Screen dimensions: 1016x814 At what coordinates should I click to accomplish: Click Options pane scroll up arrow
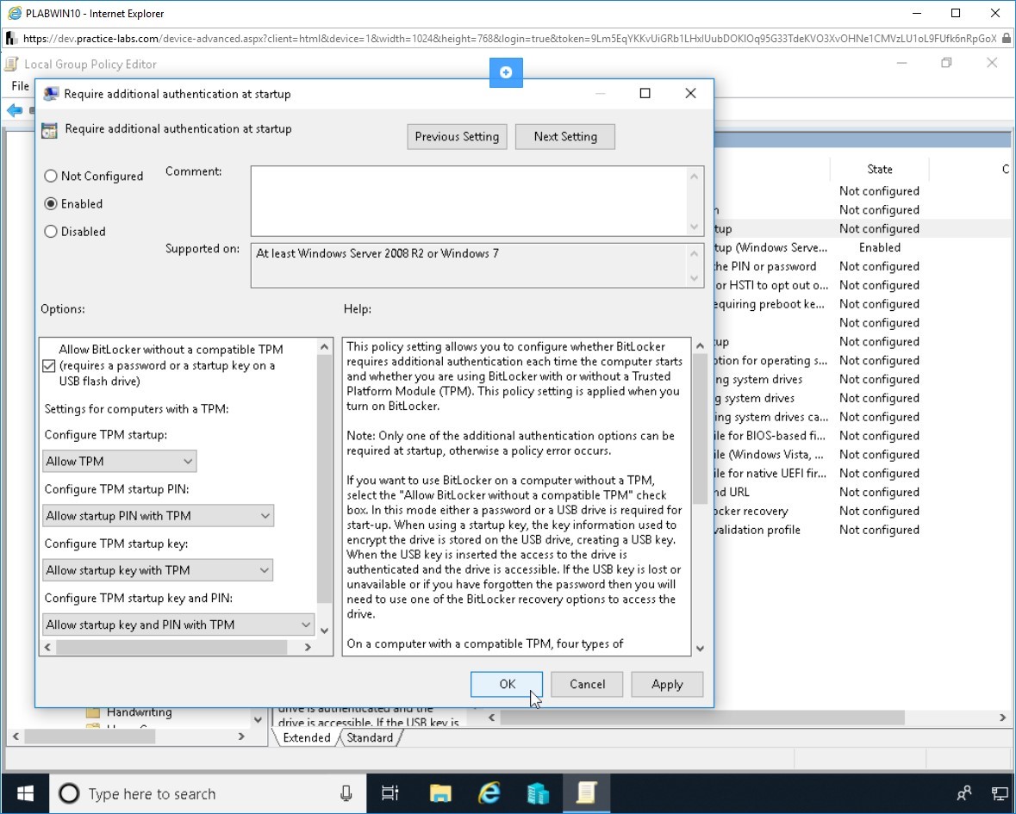pos(325,347)
